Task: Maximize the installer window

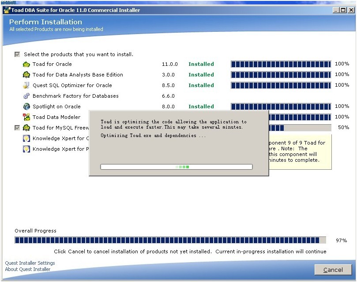Action: point(343,10)
